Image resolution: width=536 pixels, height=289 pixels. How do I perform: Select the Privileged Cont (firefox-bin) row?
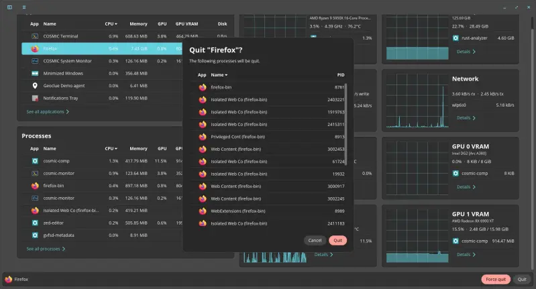click(268, 137)
